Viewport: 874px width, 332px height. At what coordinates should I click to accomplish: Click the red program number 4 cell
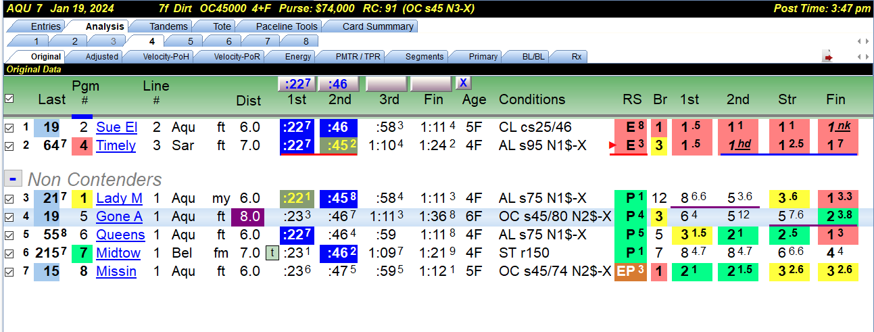click(x=83, y=145)
